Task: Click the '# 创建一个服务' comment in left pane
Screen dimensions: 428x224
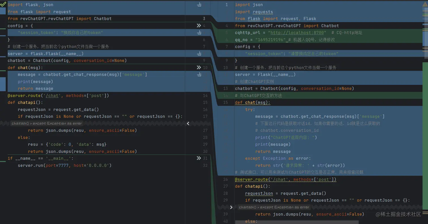Action: [58, 46]
